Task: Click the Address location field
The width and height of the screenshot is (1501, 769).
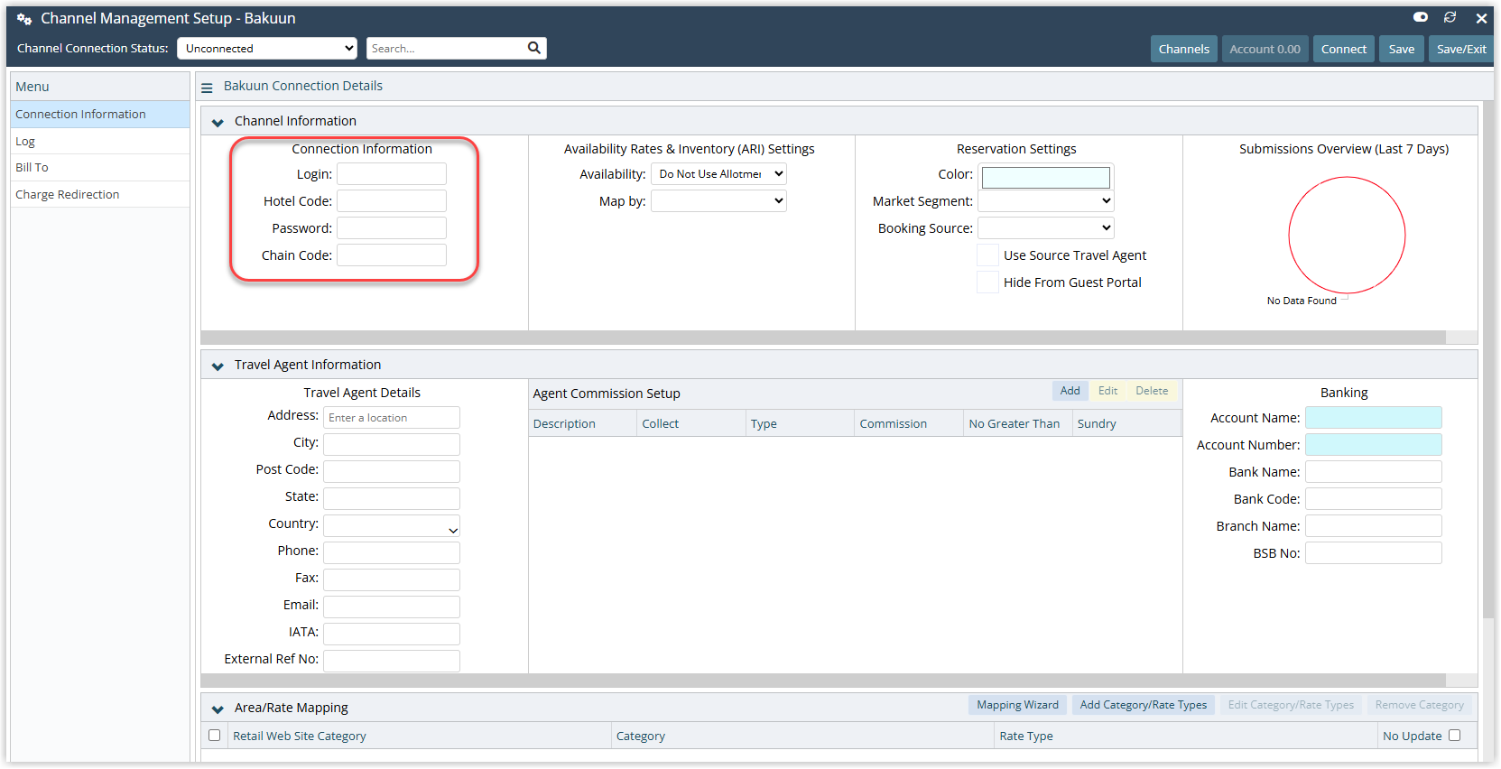Action: tap(392, 418)
